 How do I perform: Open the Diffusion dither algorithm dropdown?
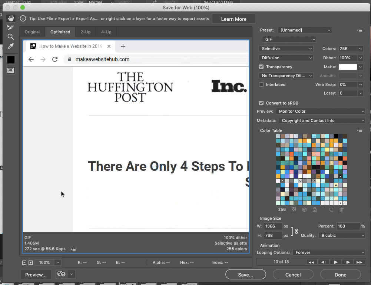coord(286,58)
